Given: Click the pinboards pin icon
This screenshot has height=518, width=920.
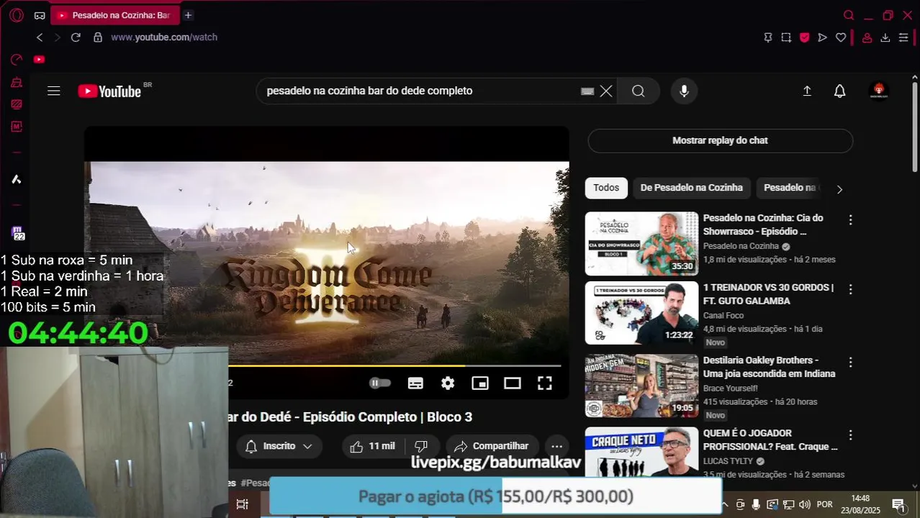Looking at the screenshot, I should [x=768, y=37].
